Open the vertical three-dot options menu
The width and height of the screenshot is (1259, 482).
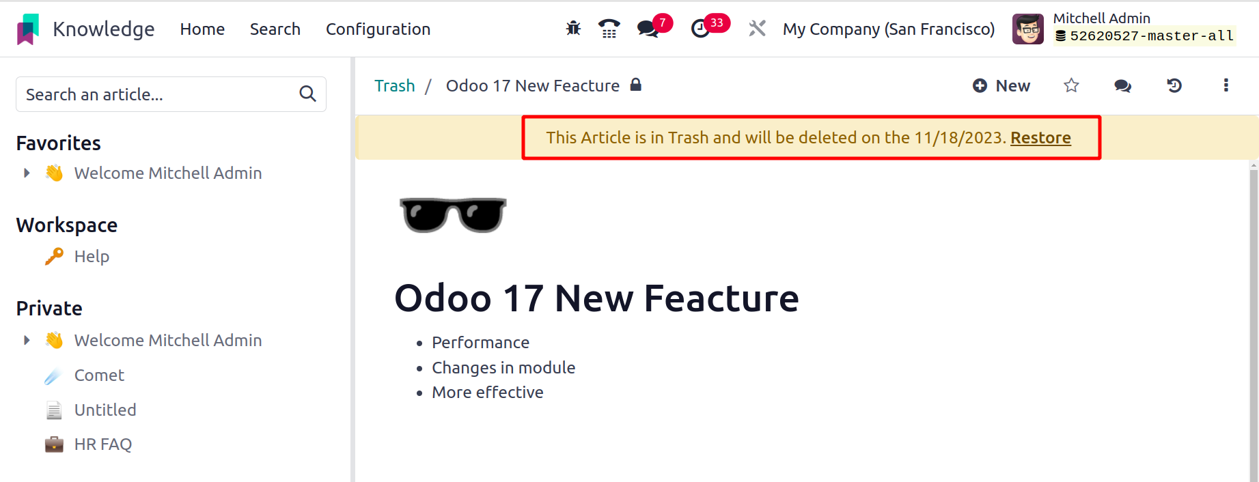pos(1226,85)
